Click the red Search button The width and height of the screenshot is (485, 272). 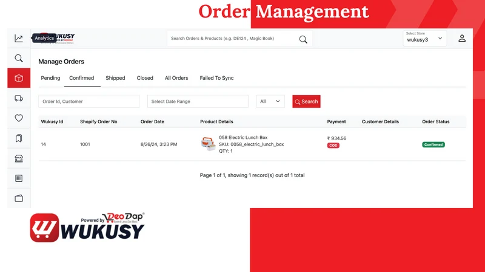306,102
